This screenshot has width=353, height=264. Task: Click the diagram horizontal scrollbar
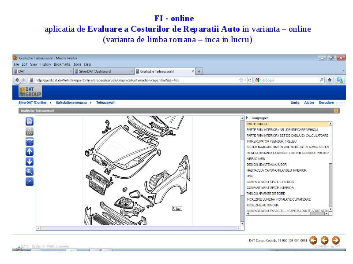pyautogui.click(x=139, y=228)
